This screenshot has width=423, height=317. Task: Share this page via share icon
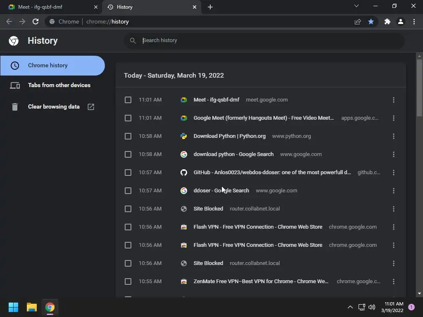[358, 21]
